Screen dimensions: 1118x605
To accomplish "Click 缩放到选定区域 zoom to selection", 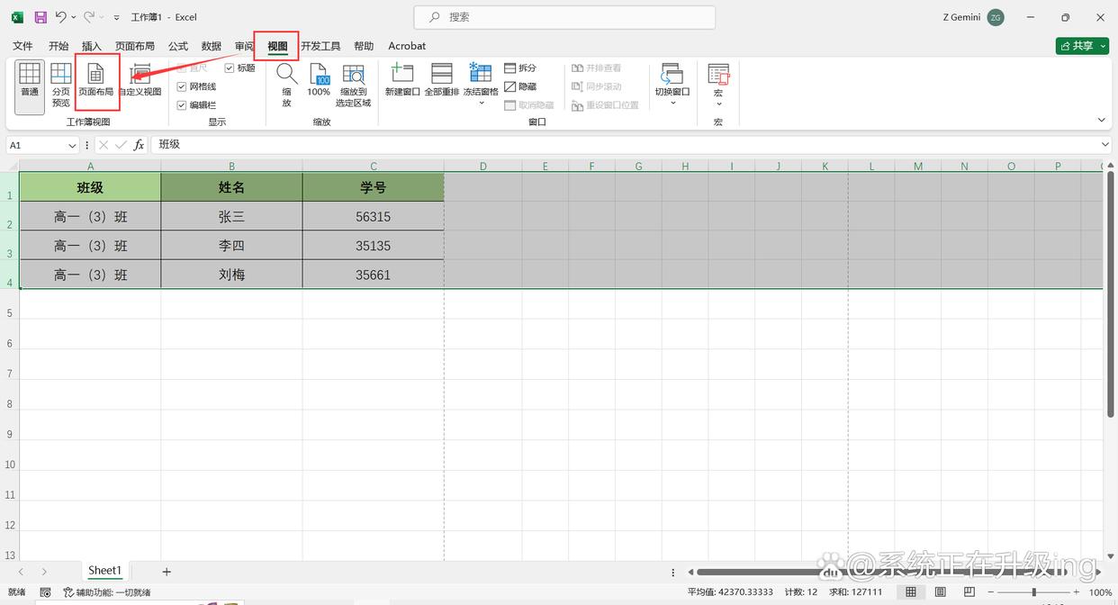I will coord(353,86).
